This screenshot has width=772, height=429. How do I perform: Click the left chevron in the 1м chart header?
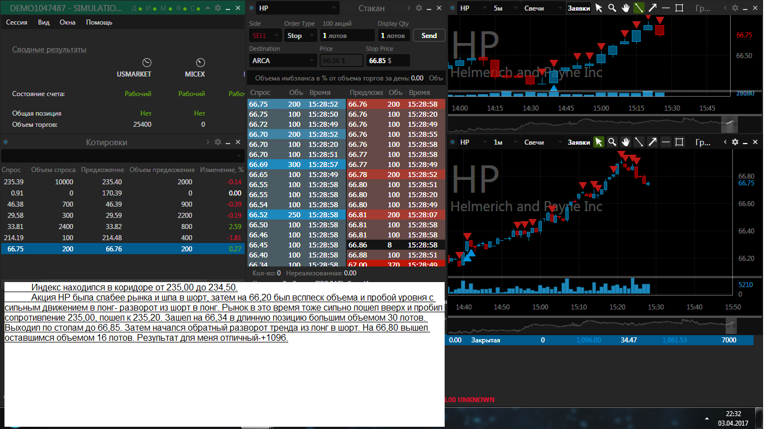[x=725, y=142]
